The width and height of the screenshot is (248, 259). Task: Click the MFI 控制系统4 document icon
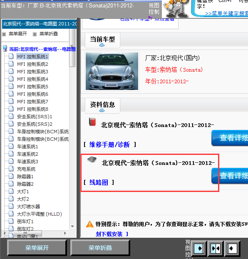point(11,79)
